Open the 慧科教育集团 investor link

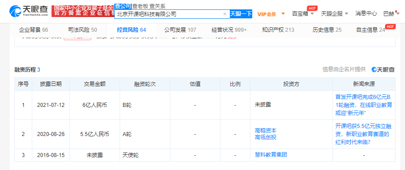tap(271, 155)
